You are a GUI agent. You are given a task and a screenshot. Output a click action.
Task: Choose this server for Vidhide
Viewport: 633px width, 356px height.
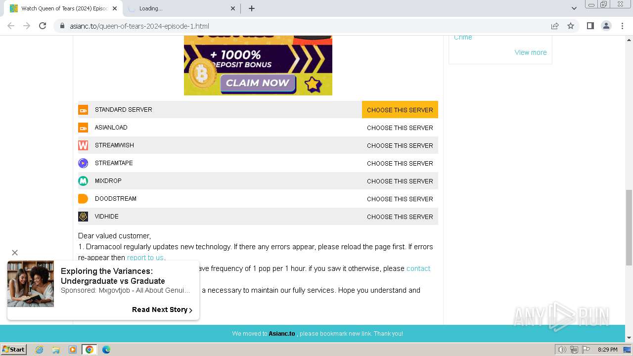pyautogui.click(x=400, y=217)
